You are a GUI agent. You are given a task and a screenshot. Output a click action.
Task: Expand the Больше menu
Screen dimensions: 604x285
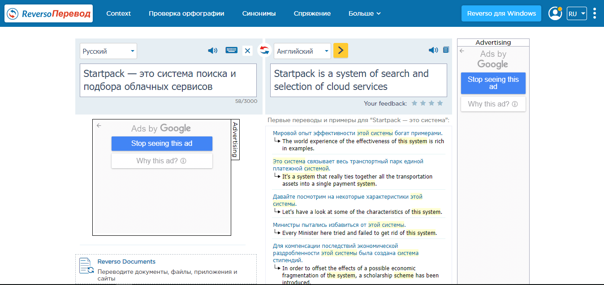[365, 13]
